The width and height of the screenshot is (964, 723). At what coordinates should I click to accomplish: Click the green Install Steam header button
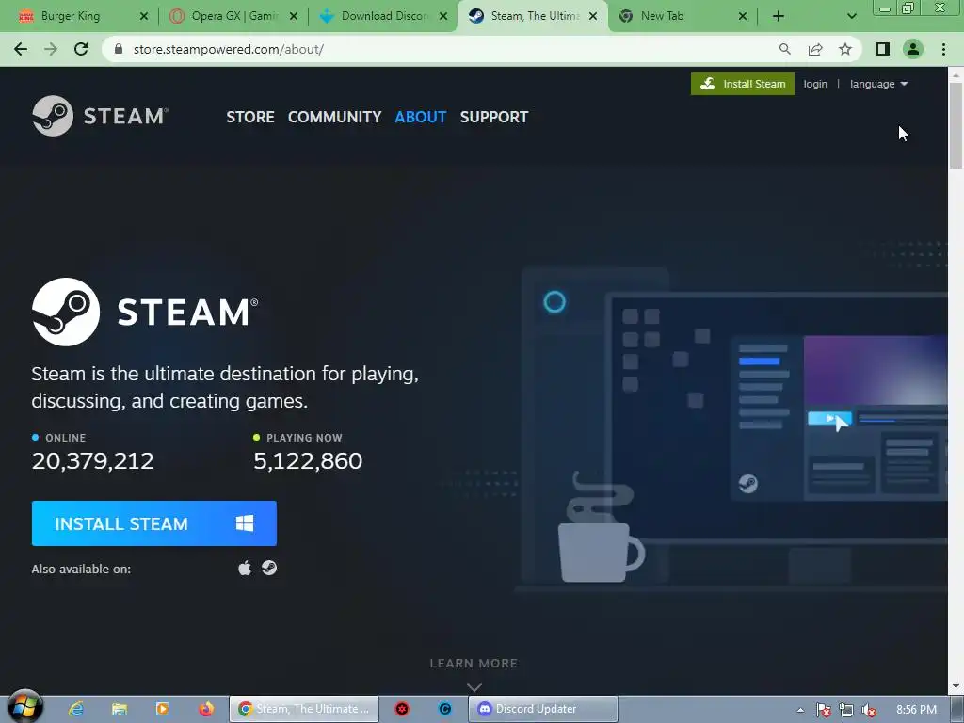pos(743,84)
